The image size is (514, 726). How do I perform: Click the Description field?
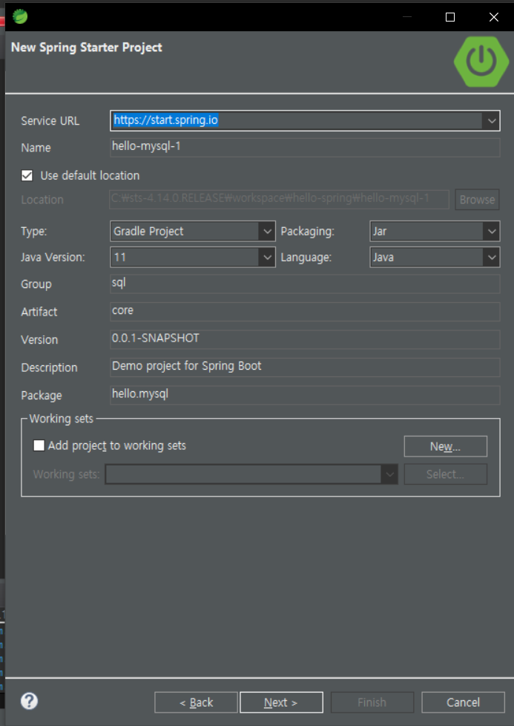305,367
